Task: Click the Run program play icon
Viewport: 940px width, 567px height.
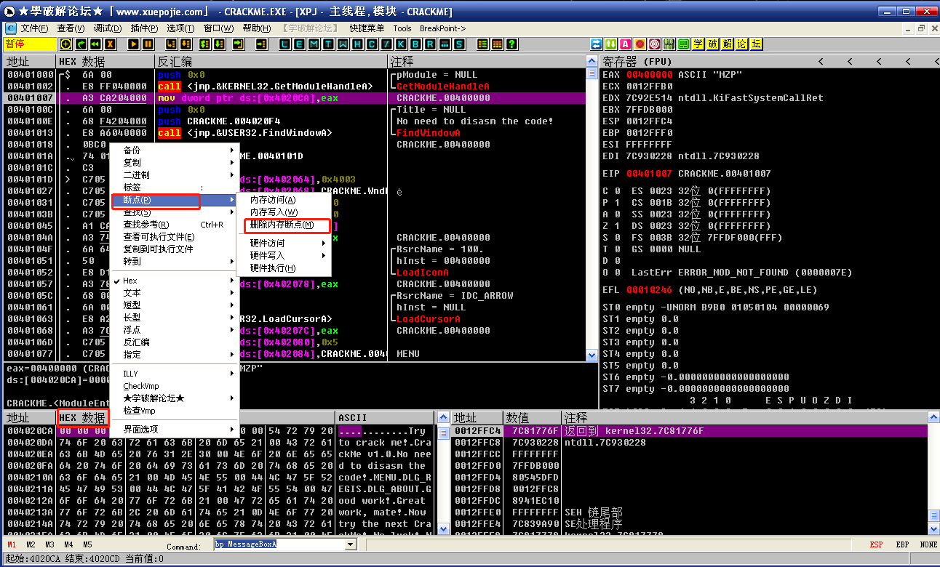Action: tap(133, 44)
